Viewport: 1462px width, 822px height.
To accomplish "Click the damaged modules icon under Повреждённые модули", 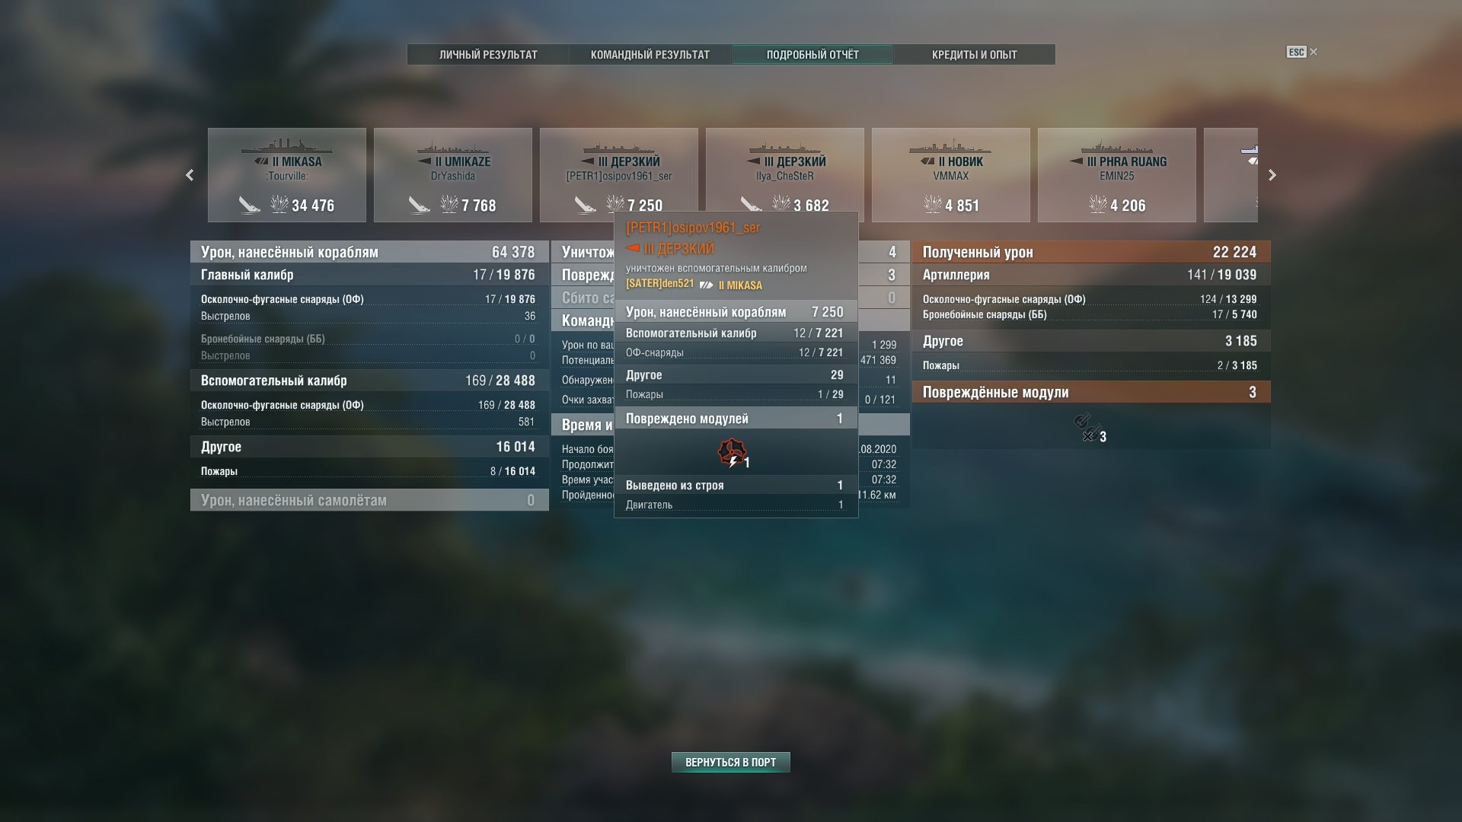I will coord(1086,427).
